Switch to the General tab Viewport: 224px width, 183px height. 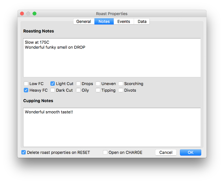pos(84,21)
